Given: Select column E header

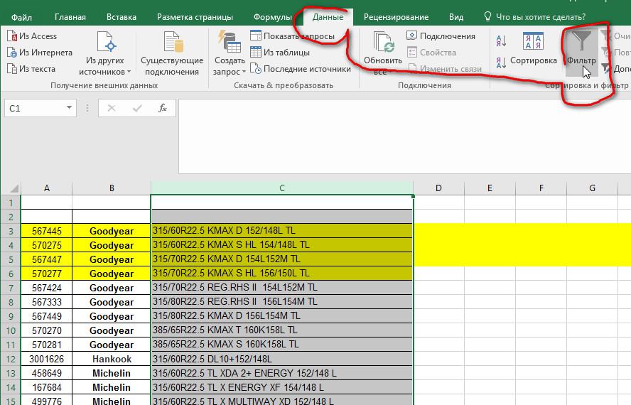Looking at the screenshot, I should click(490, 188).
